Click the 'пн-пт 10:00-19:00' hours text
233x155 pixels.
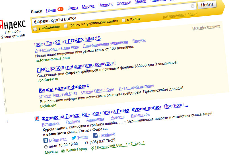63,145
